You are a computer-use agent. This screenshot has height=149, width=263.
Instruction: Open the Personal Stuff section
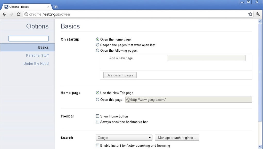(37, 56)
